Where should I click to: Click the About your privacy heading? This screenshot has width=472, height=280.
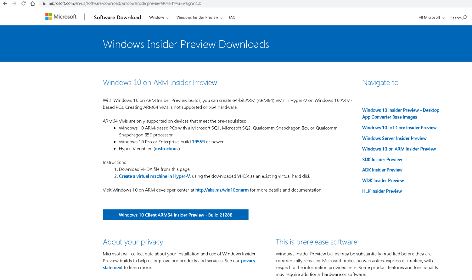133,242
